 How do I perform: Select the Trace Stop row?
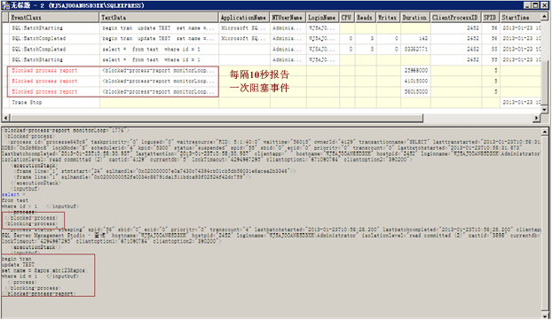click(271, 102)
